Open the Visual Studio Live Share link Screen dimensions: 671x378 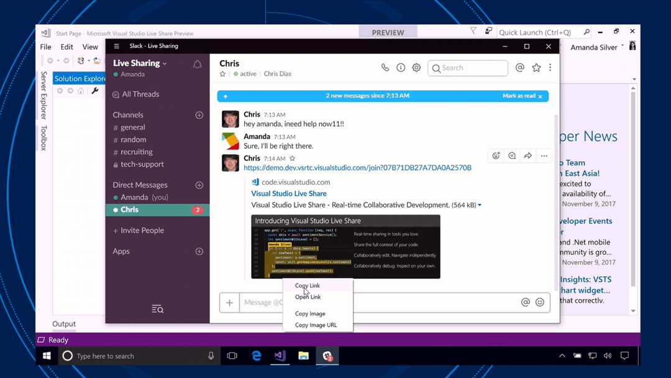[x=288, y=193]
